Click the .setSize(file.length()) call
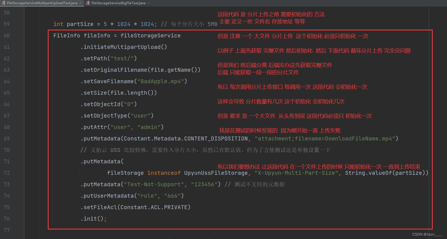447x239 pixels. pos(119,93)
